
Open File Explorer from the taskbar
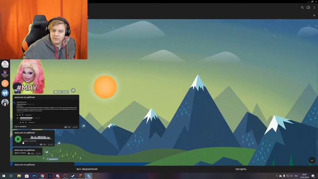click(19, 176)
